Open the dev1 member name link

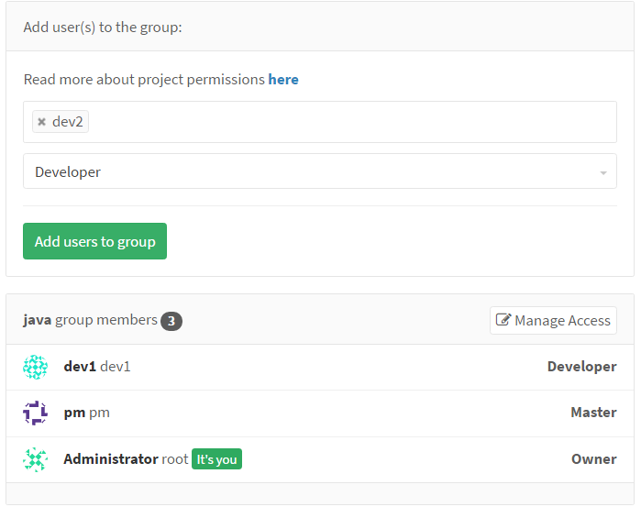(80, 367)
